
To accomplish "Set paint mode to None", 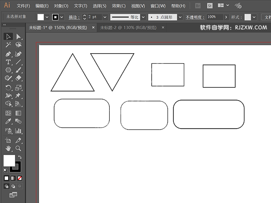I will [20, 178].
